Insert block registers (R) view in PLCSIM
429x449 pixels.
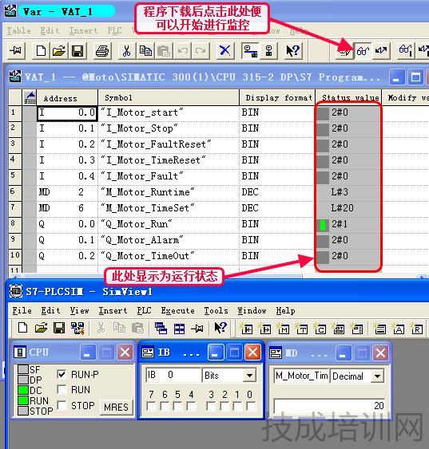pyautogui.click(x=417, y=329)
